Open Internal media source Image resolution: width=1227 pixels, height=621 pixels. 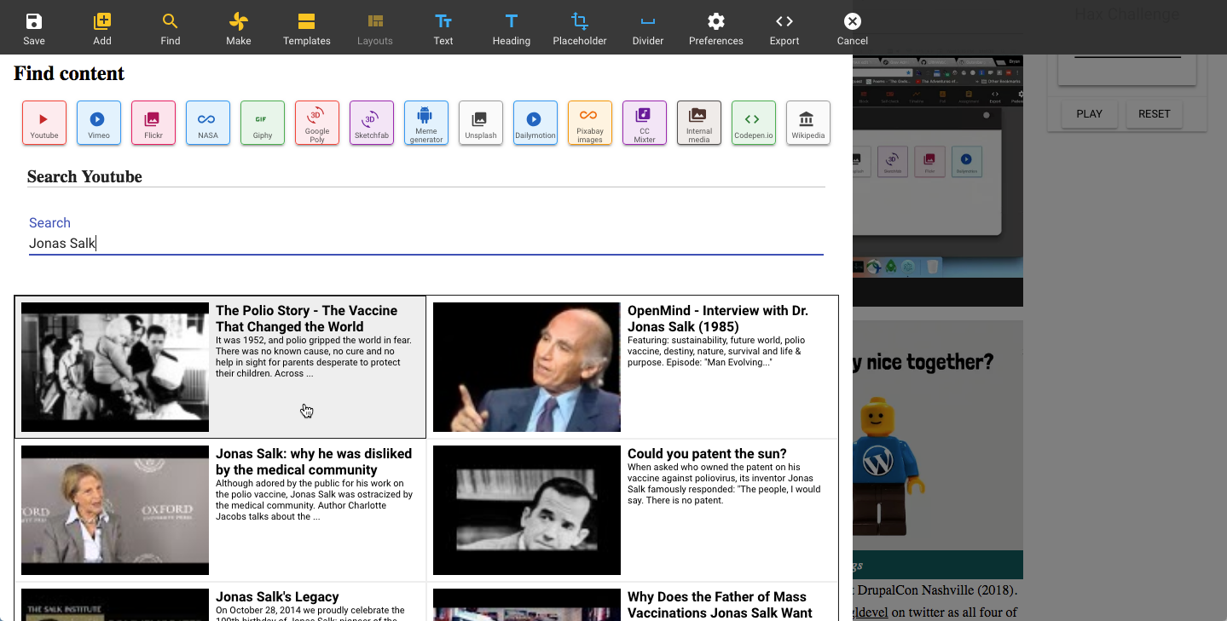[x=699, y=123]
